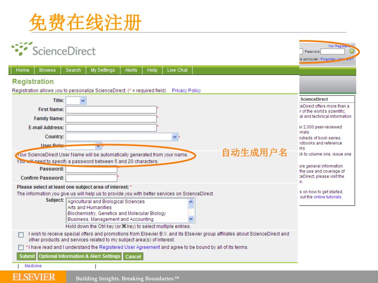The width and height of the screenshot is (378, 283).
Task: Click Optional Information & Alert Settings button
Action: 79,256
